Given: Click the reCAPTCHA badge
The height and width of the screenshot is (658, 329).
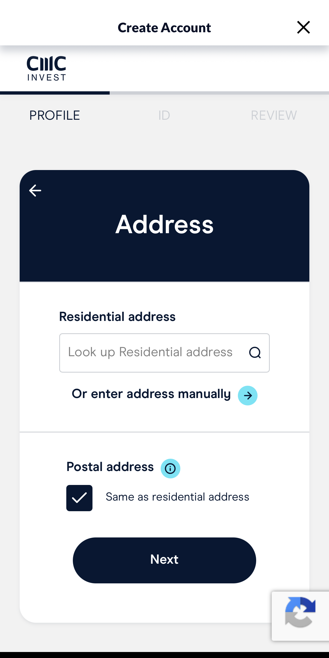Looking at the screenshot, I should point(300,616).
